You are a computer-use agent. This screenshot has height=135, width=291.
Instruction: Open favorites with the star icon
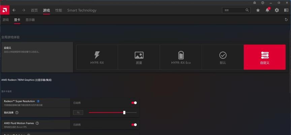[258, 10]
